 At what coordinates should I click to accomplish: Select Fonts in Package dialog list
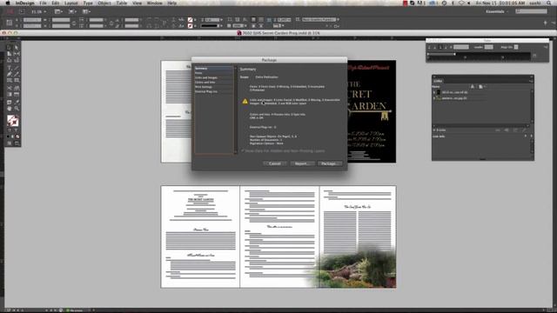213,73
